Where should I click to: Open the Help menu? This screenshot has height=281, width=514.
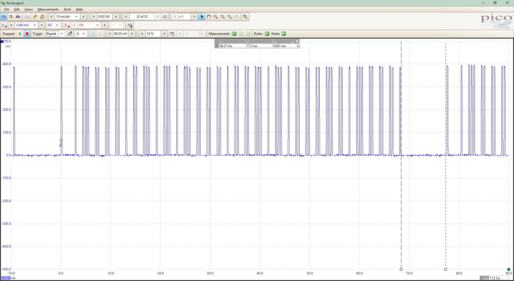[79, 9]
